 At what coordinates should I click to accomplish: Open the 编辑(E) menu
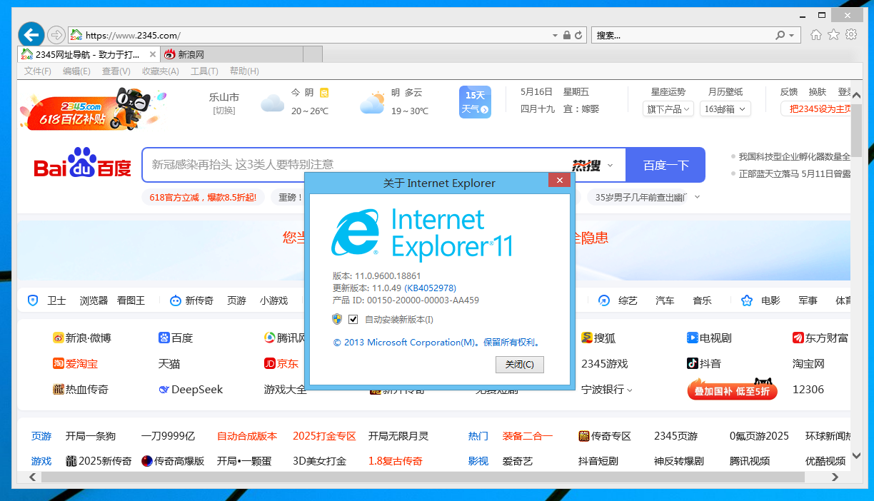[76, 71]
